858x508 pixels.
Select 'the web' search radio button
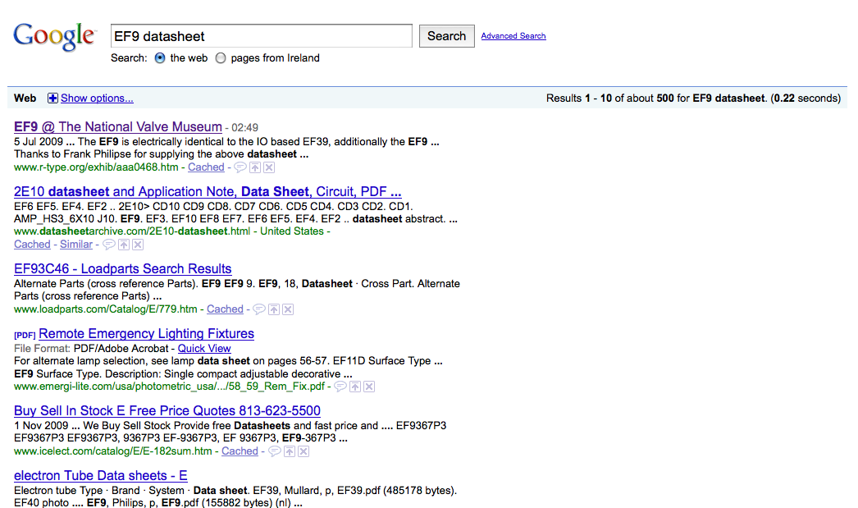tap(160, 58)
